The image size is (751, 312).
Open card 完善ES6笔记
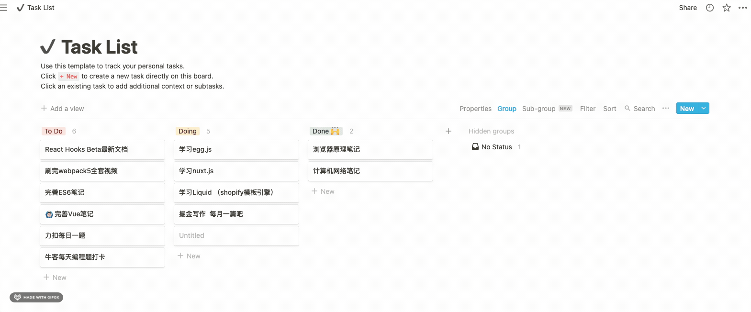tap(102, 193)
